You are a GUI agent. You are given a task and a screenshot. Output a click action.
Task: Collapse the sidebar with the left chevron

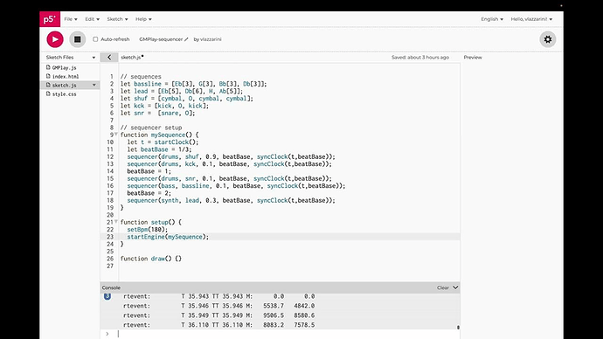109,58
